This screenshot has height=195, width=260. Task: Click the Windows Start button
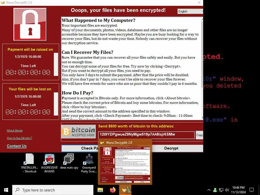tap(6, 190)
